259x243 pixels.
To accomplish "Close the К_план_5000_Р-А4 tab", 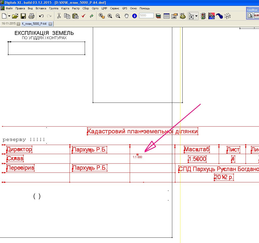I will [x=50, y=24].
